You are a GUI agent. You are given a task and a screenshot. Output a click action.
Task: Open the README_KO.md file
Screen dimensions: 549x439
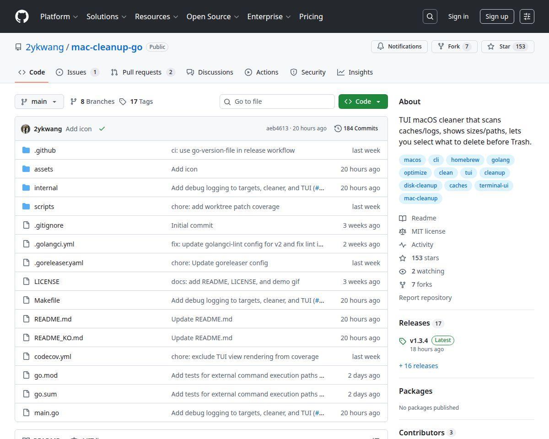59,338
